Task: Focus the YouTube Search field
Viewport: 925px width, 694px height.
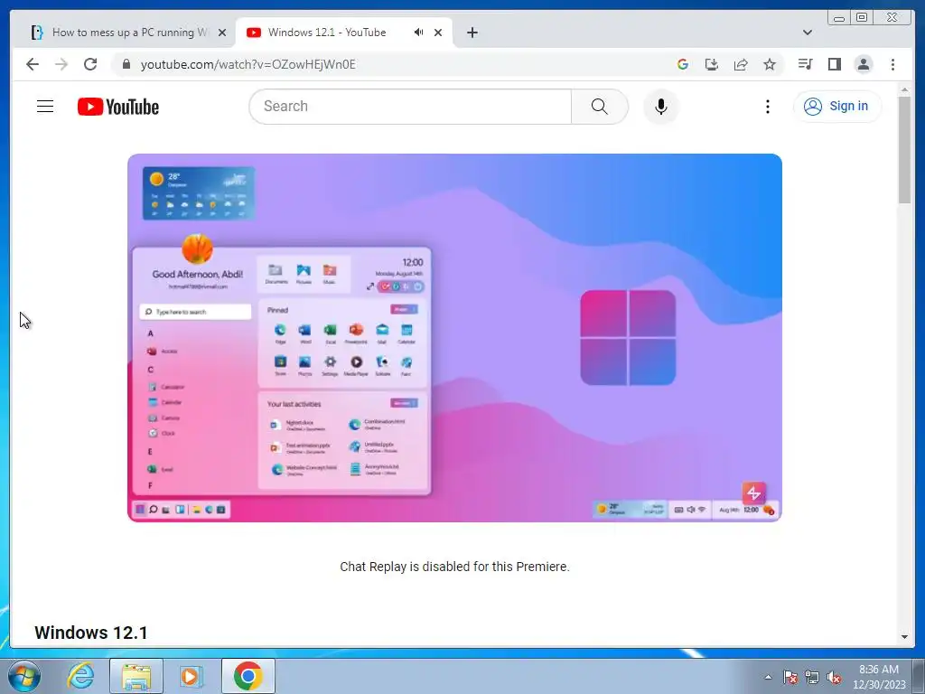Action: (x=410, y=107)
